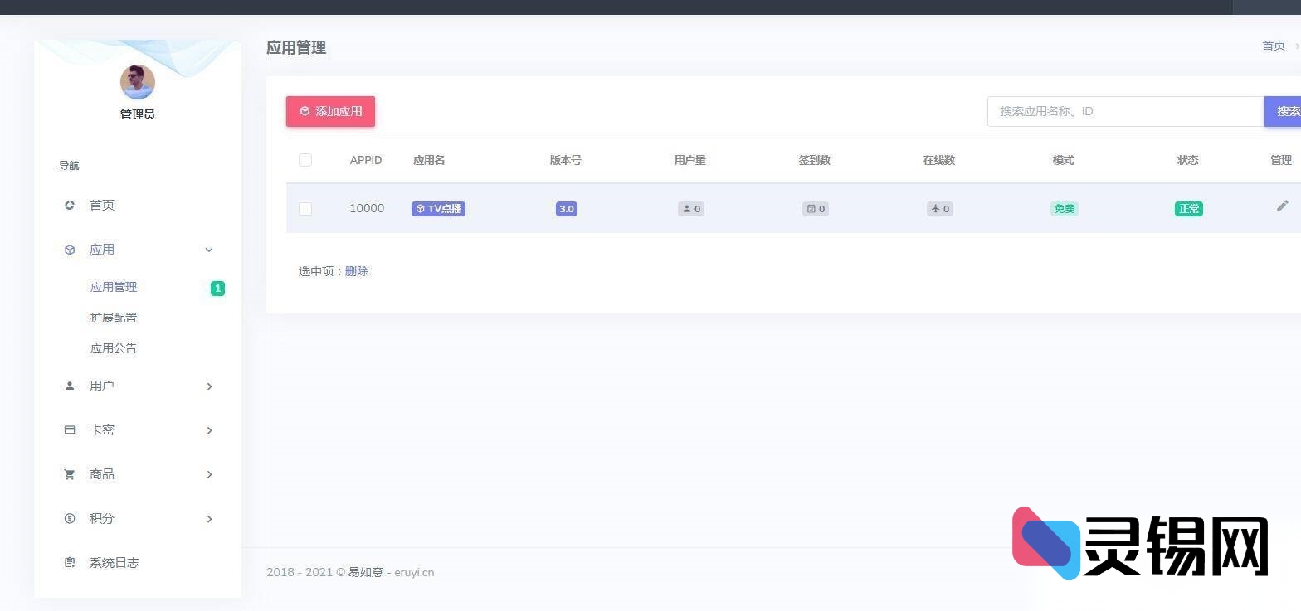Screen dimensions: 1301x611
Task: Collapse the 应用 menu using its chevron
Action: coord(209,250)
